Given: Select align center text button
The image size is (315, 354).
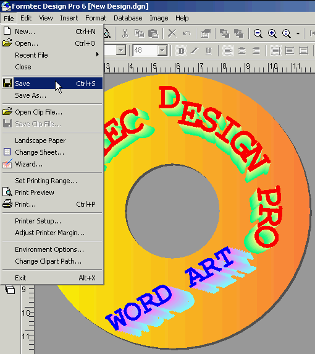Looking at the screenshot, I should click(x=241, y=51).
